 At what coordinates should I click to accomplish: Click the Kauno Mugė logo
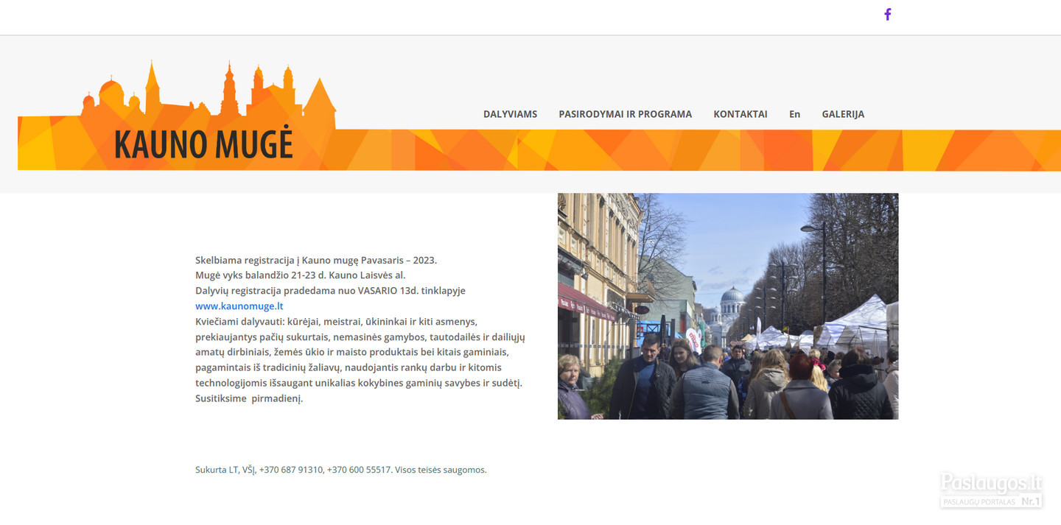177,115
